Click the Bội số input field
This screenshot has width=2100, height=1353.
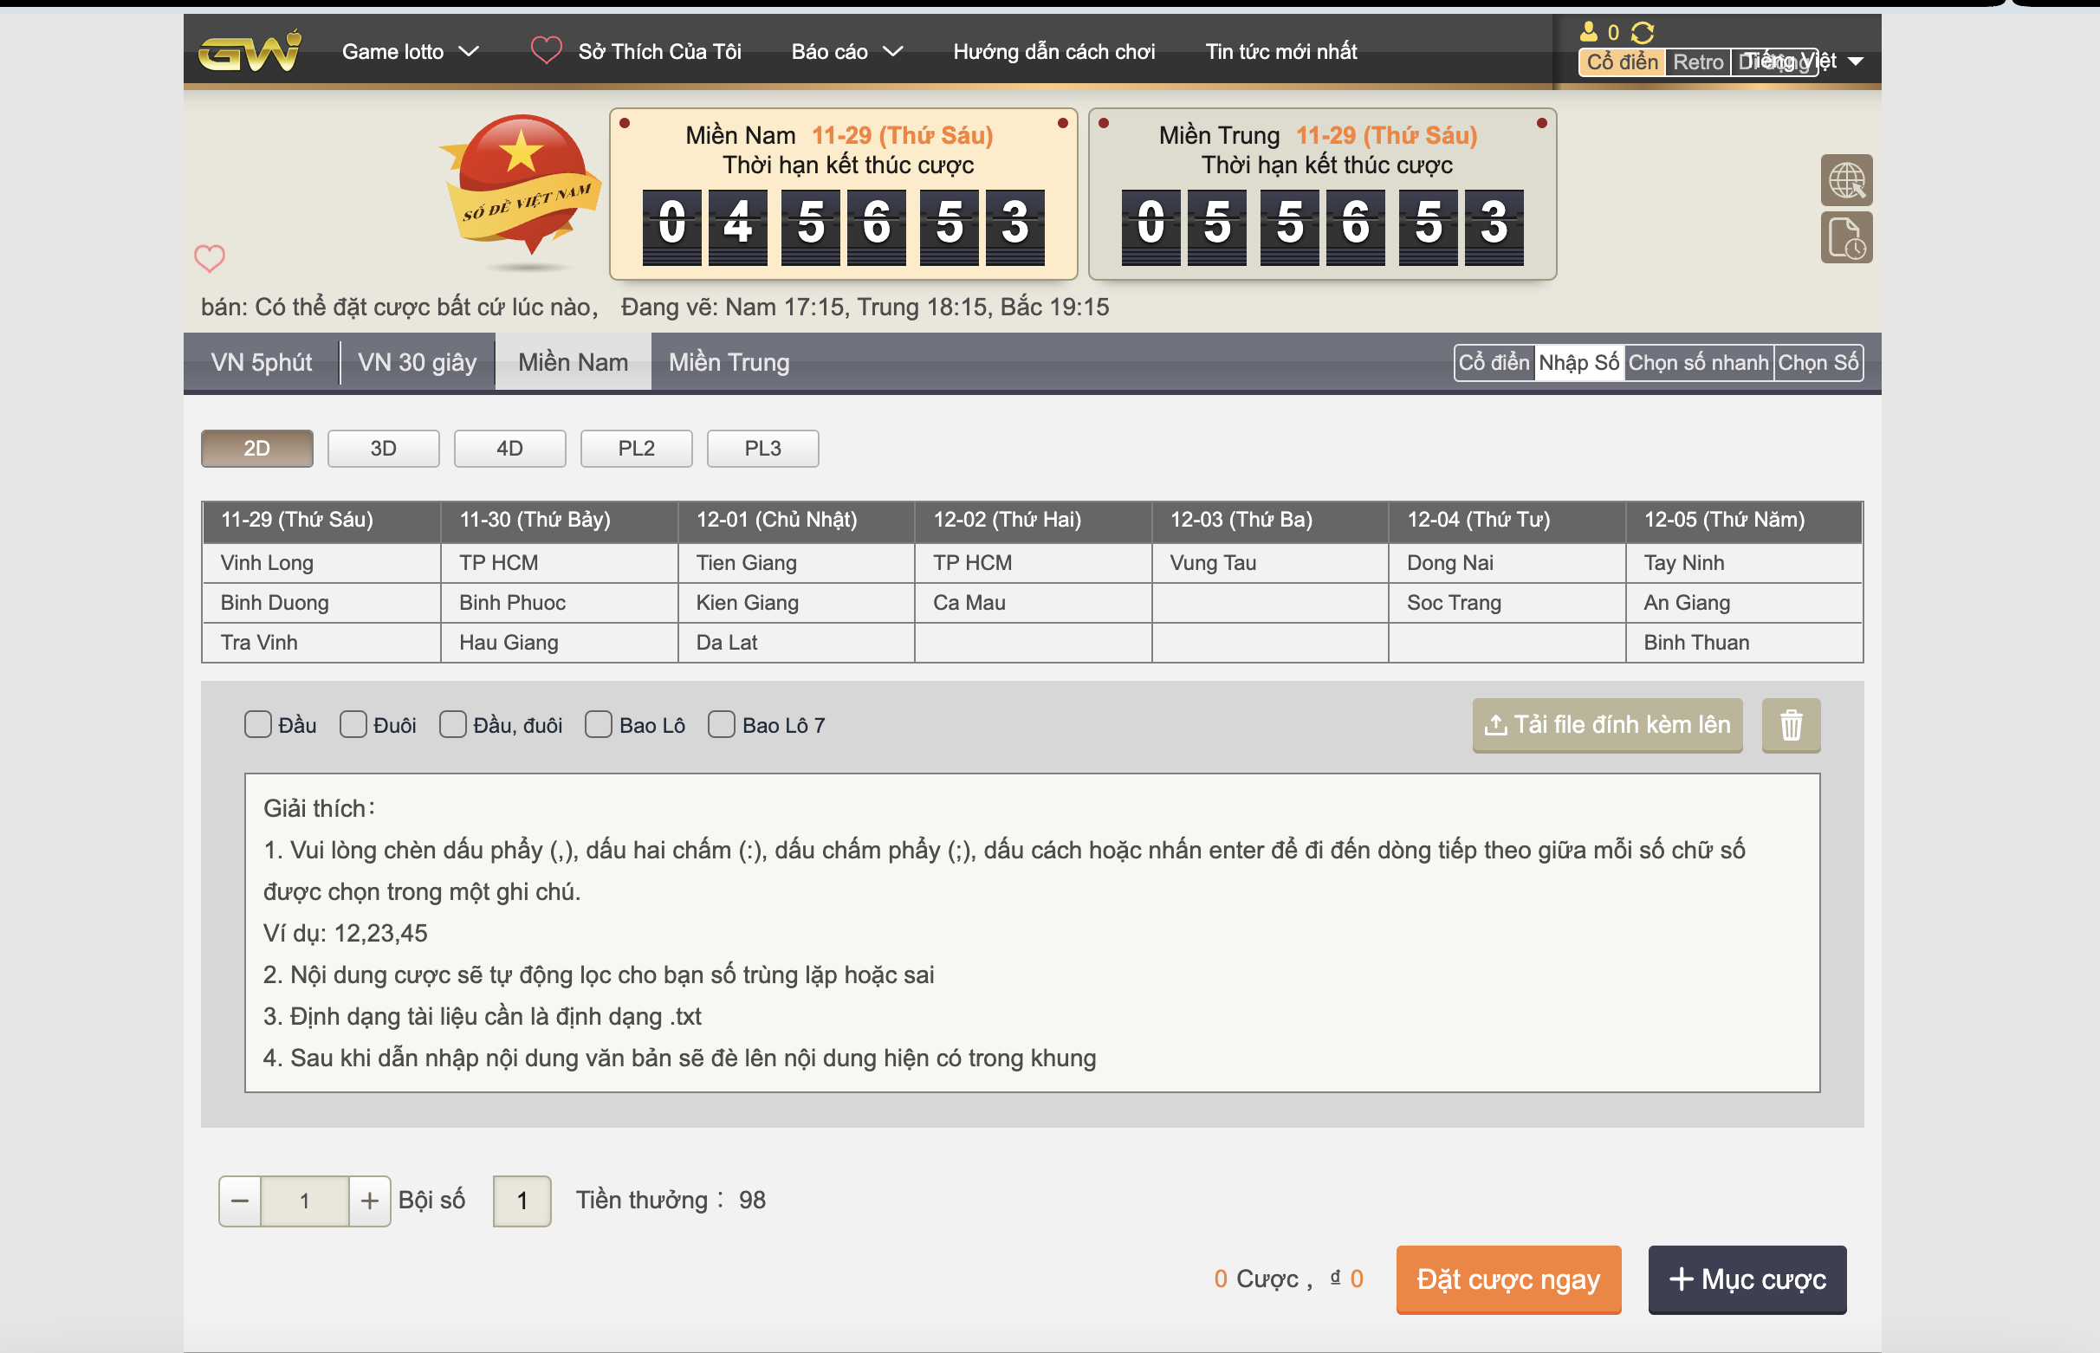[522, 1201]
